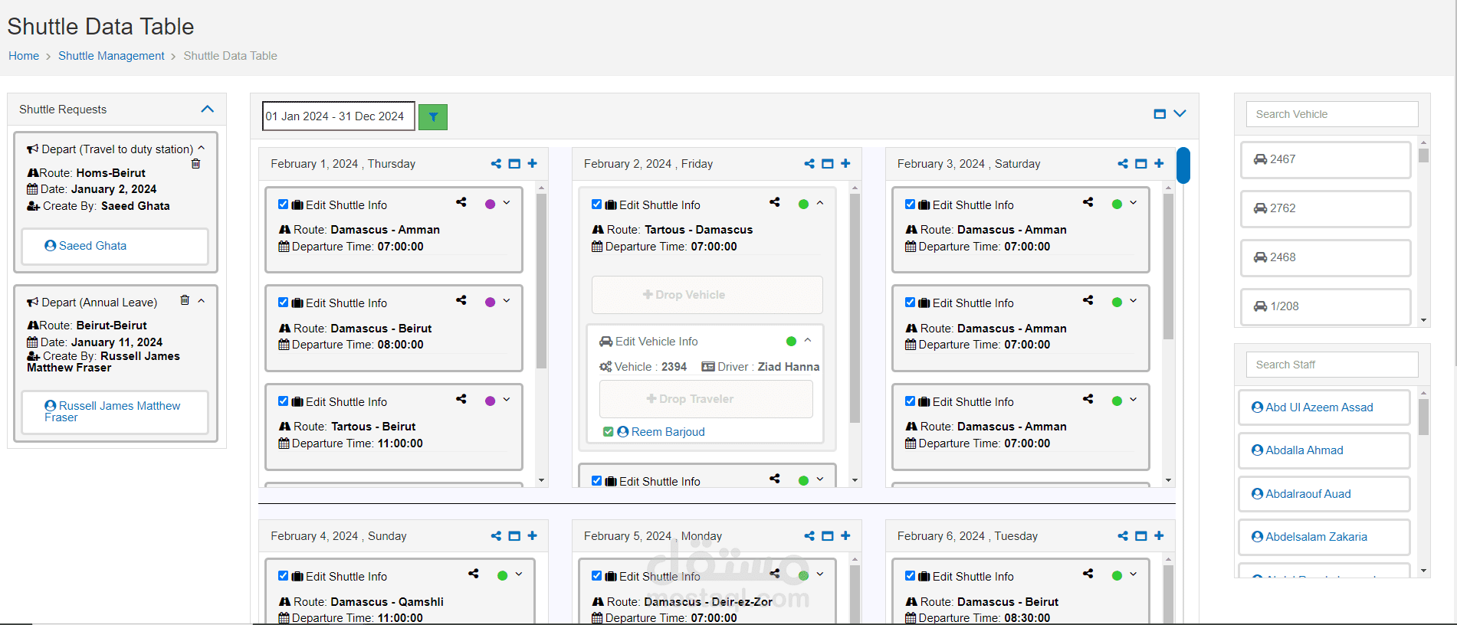Toggle the Reem Barjoud traveler checkbox
1457x625 pixels.
[608, 432]
